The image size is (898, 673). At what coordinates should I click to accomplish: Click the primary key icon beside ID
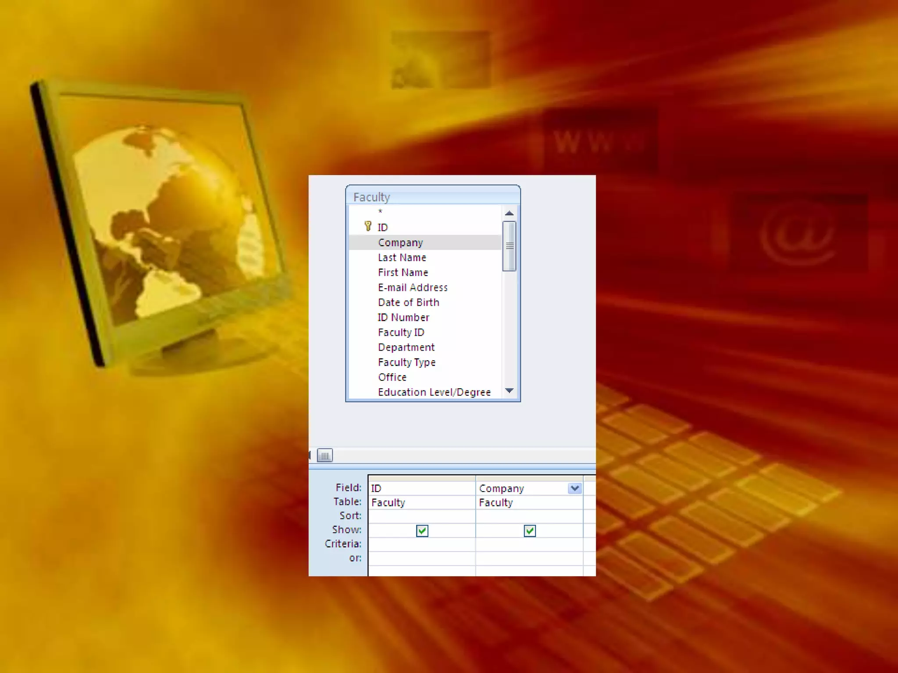pos(368,227)
